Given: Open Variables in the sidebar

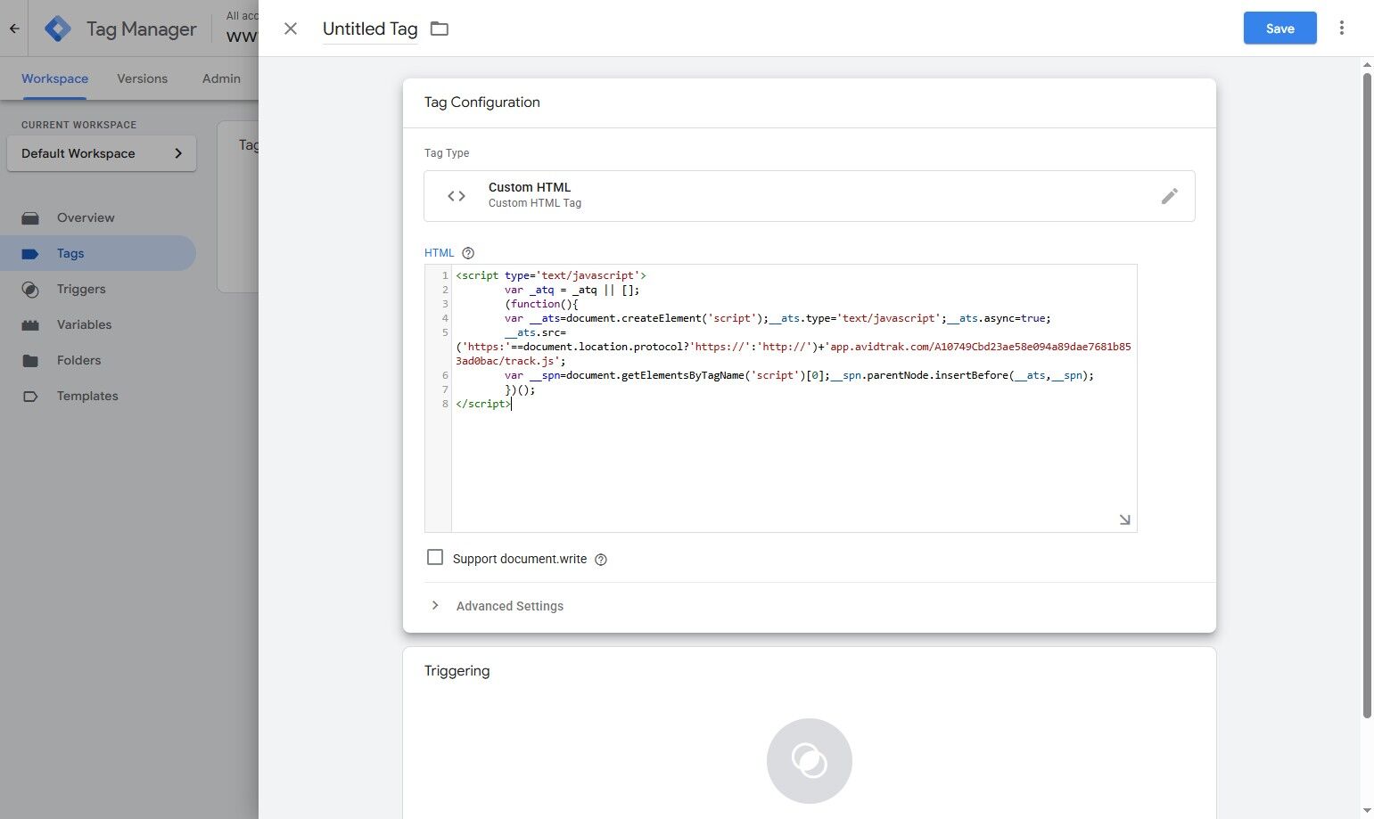Looking at the screenshot, I should click(85, 324).
